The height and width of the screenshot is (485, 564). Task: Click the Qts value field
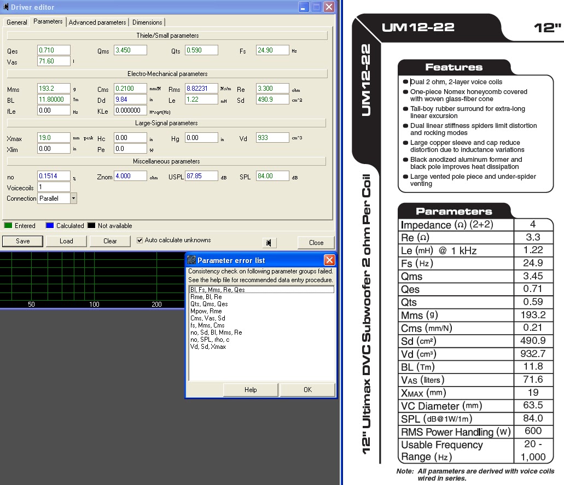coord(201,50)
